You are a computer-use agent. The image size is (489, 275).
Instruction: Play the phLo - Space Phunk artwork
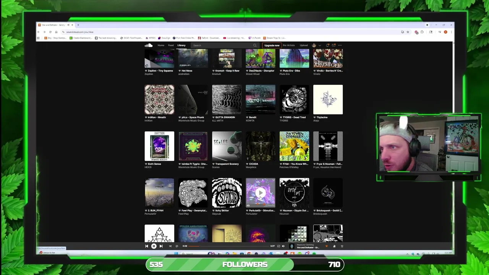click(193, 99)
